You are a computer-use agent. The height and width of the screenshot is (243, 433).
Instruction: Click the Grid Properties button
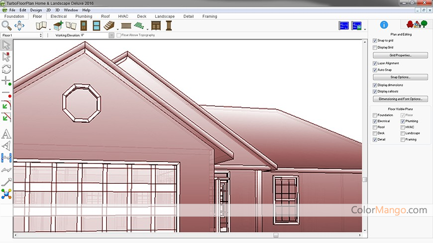pos(400,55)
